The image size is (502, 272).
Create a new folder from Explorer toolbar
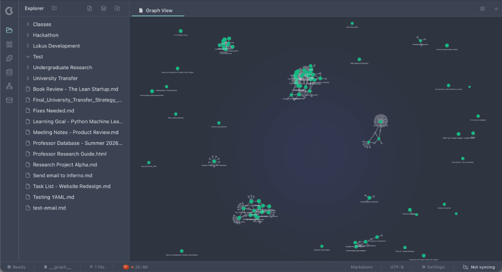(x=117, y=8)
